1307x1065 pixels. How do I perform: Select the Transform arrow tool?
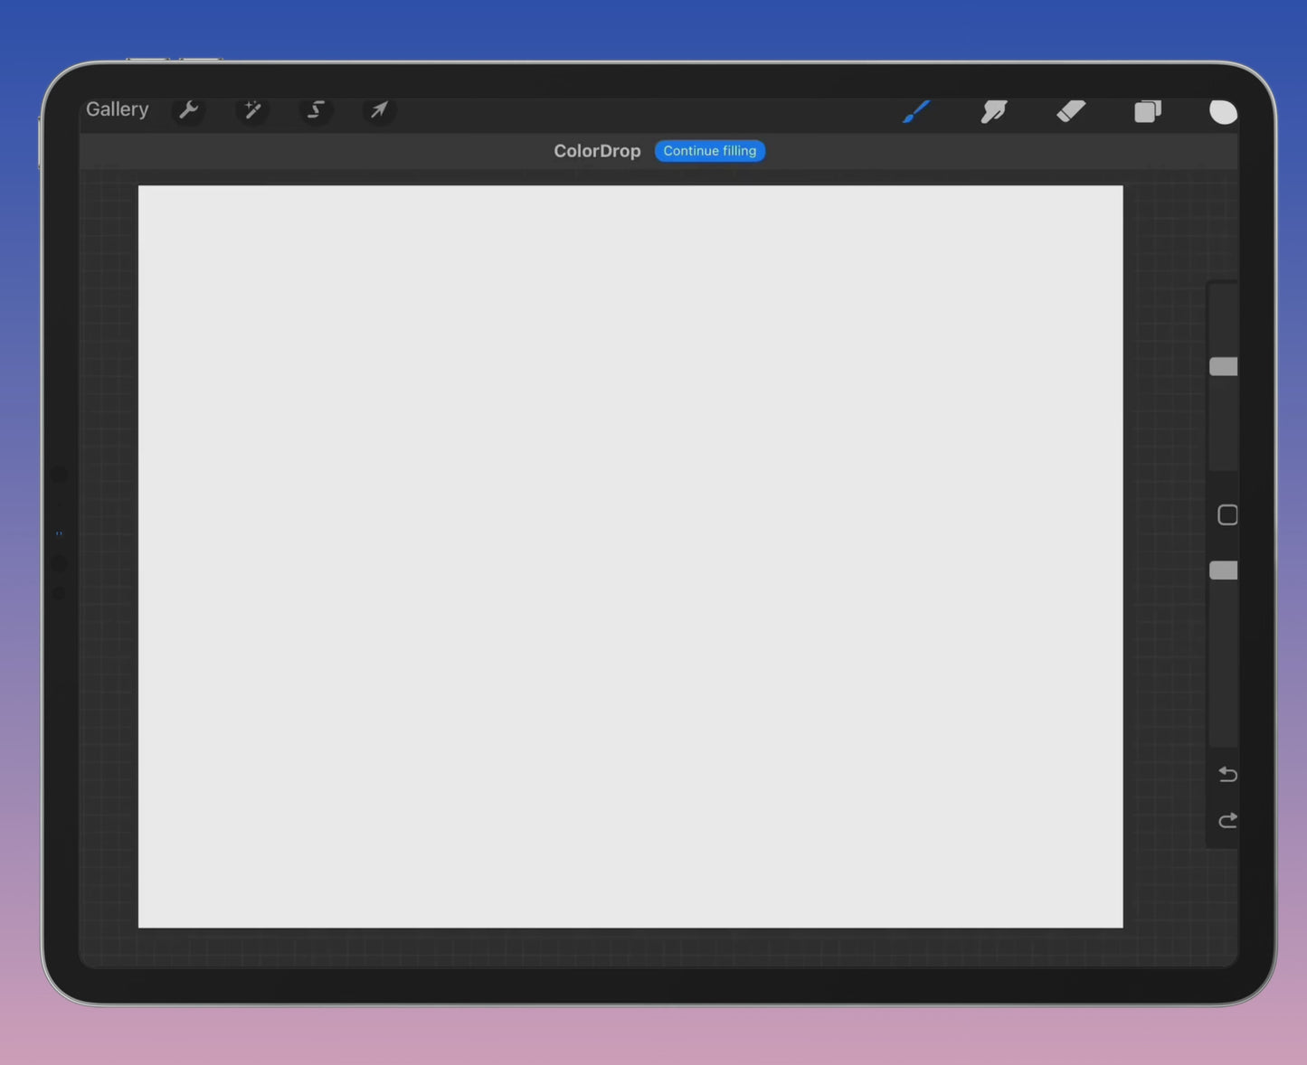coord(379,109)
